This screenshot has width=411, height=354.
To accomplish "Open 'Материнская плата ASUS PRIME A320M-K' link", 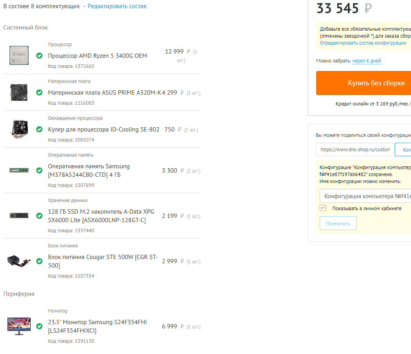I will pyautogui.click(x=105, y=93).
